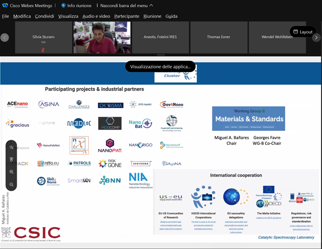Screen dimensions: 322x249
Task: Zoom in on shared content
Action: tap(12, 172)
